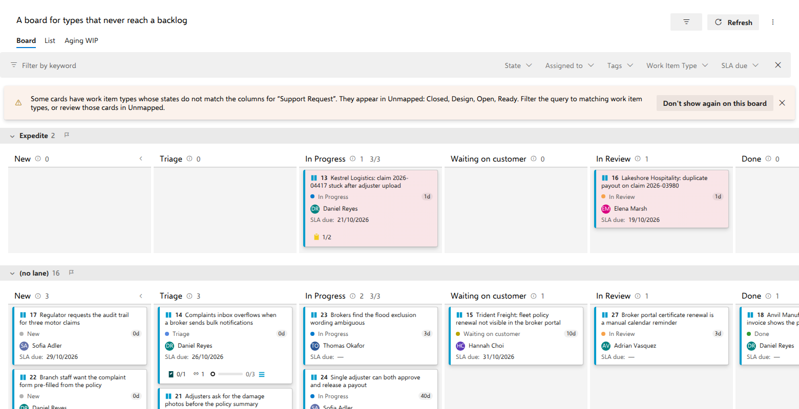Click the Refresh button
The height and width of the screenshot is (409, 799).
coord(733,22)
